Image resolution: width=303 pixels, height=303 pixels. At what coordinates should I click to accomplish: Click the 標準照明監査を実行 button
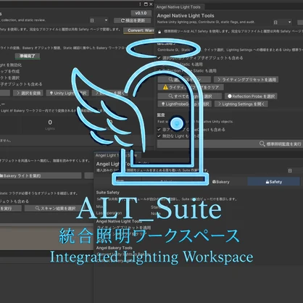pos(230,144)
